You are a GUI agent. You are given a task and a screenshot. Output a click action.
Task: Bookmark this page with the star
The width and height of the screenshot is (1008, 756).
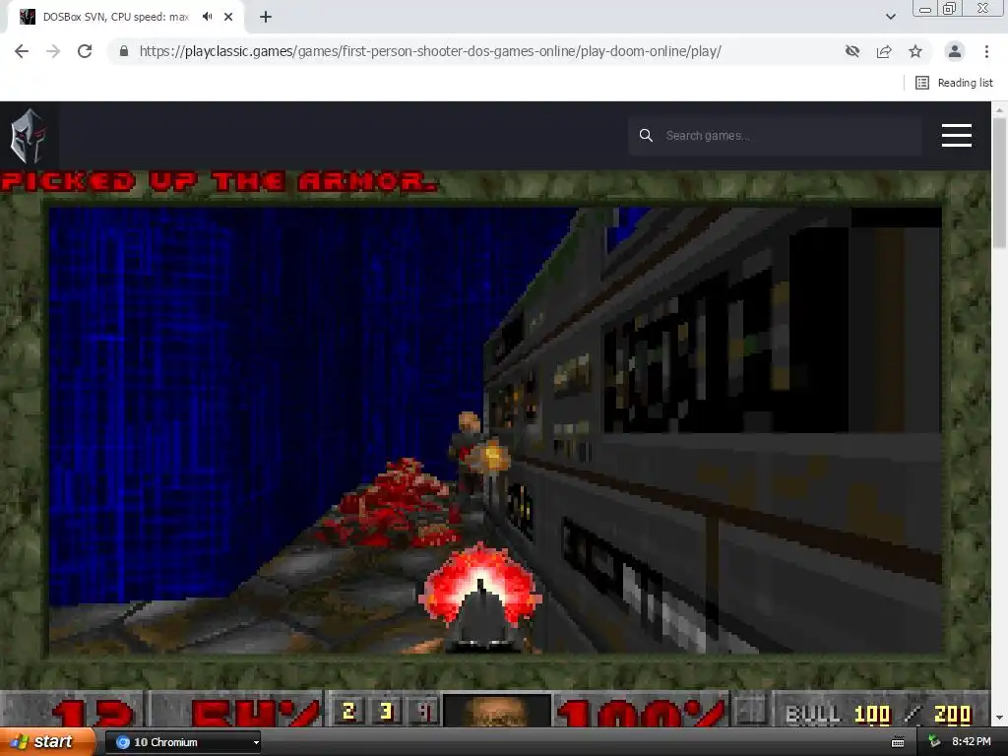915,51
